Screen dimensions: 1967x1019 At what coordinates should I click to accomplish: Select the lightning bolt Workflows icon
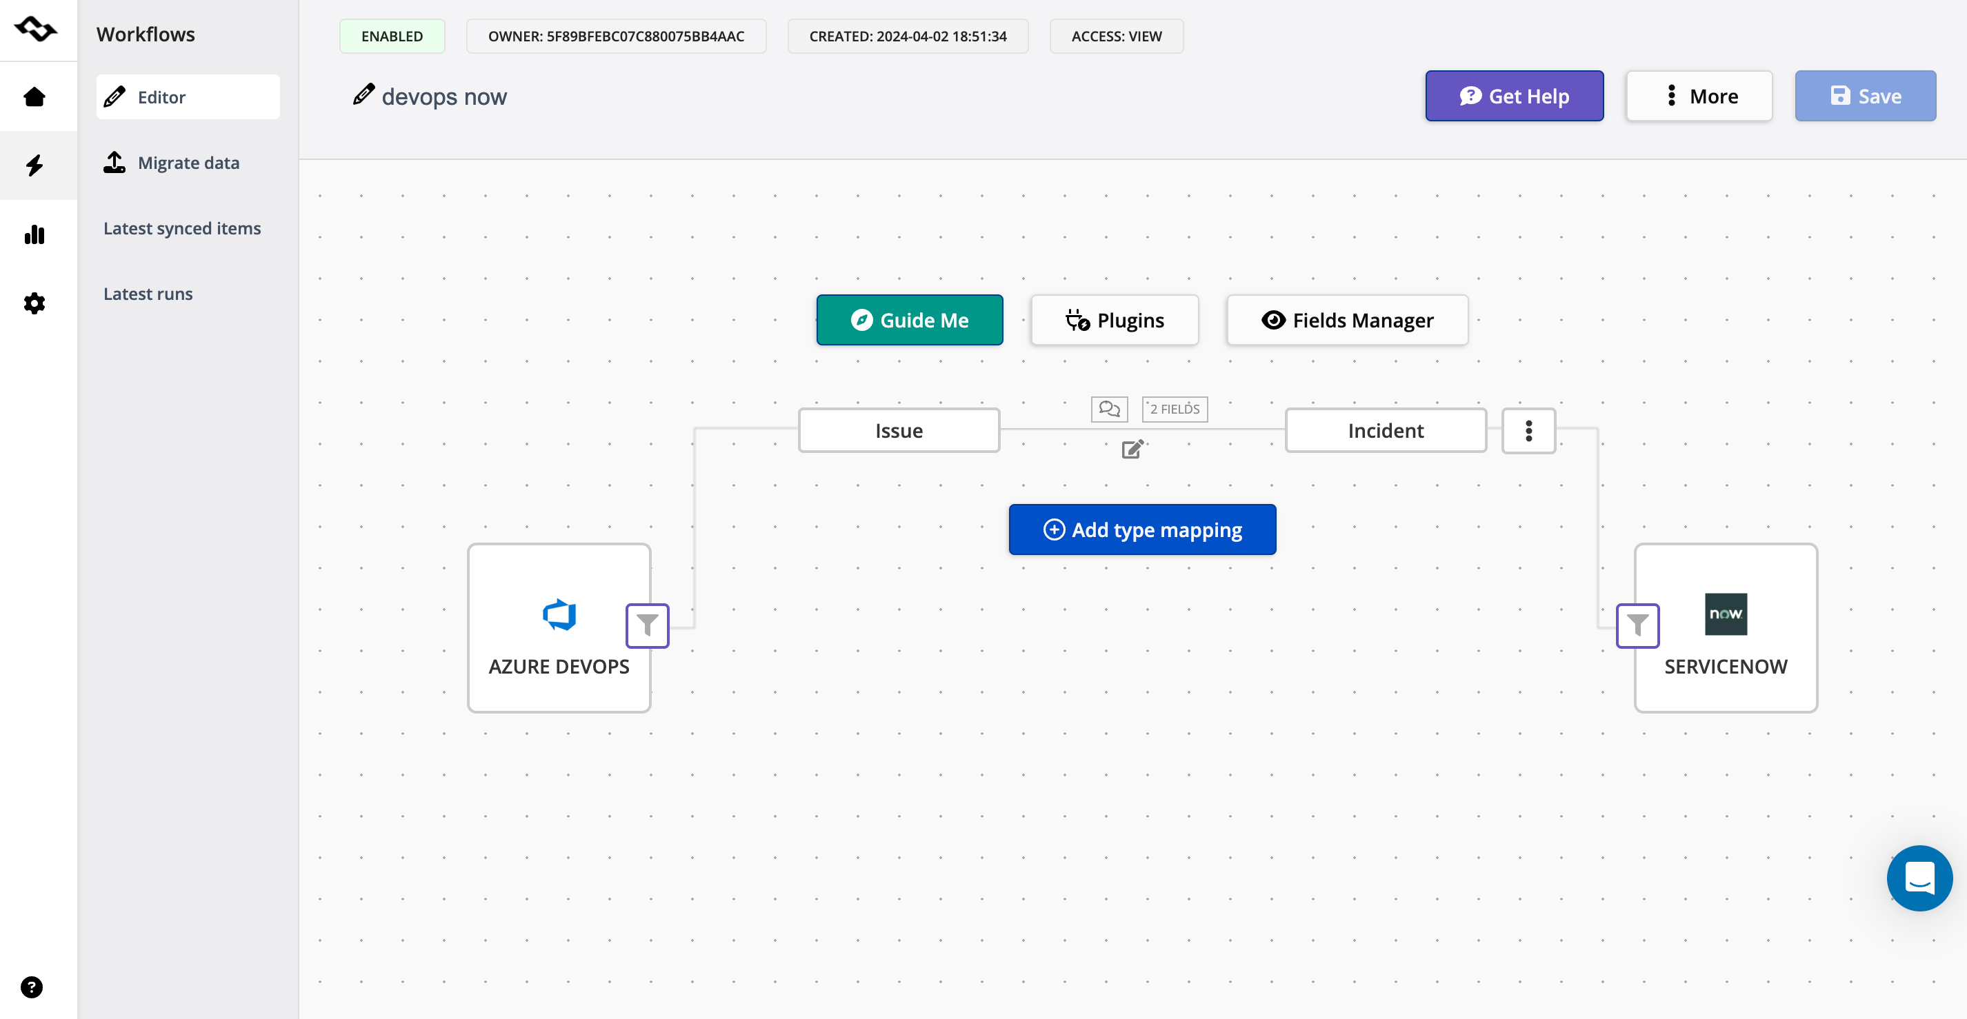click(34, 165)
